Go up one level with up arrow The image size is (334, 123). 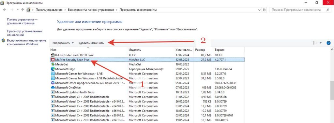[x=23, y=10]
